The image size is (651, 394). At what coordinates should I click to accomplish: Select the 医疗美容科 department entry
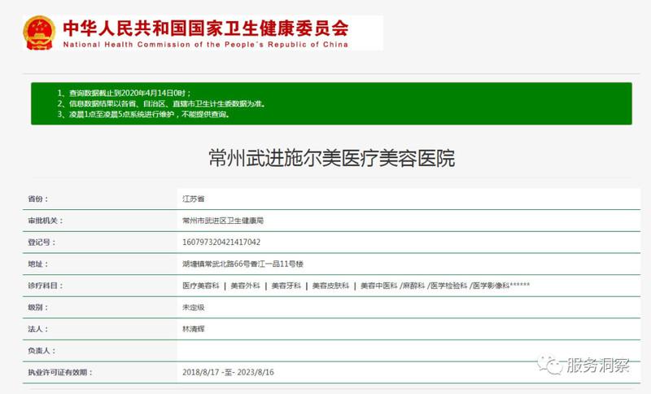[201, 286]
